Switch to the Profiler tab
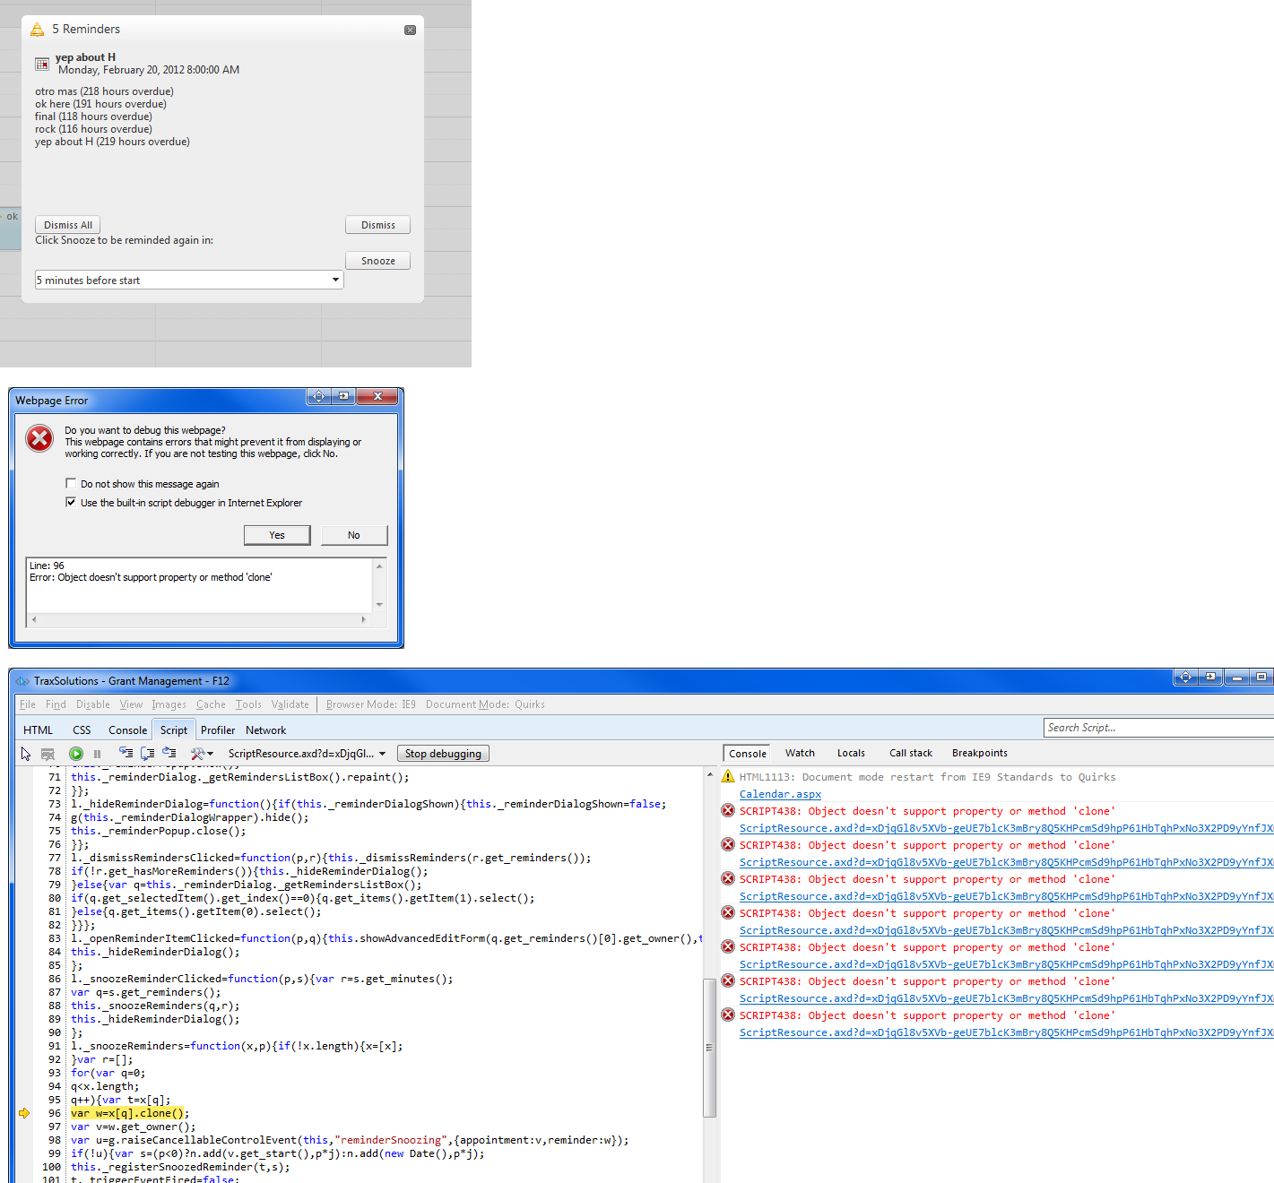The width and height of the screenshot is (1274, 1183). [218, 730]
